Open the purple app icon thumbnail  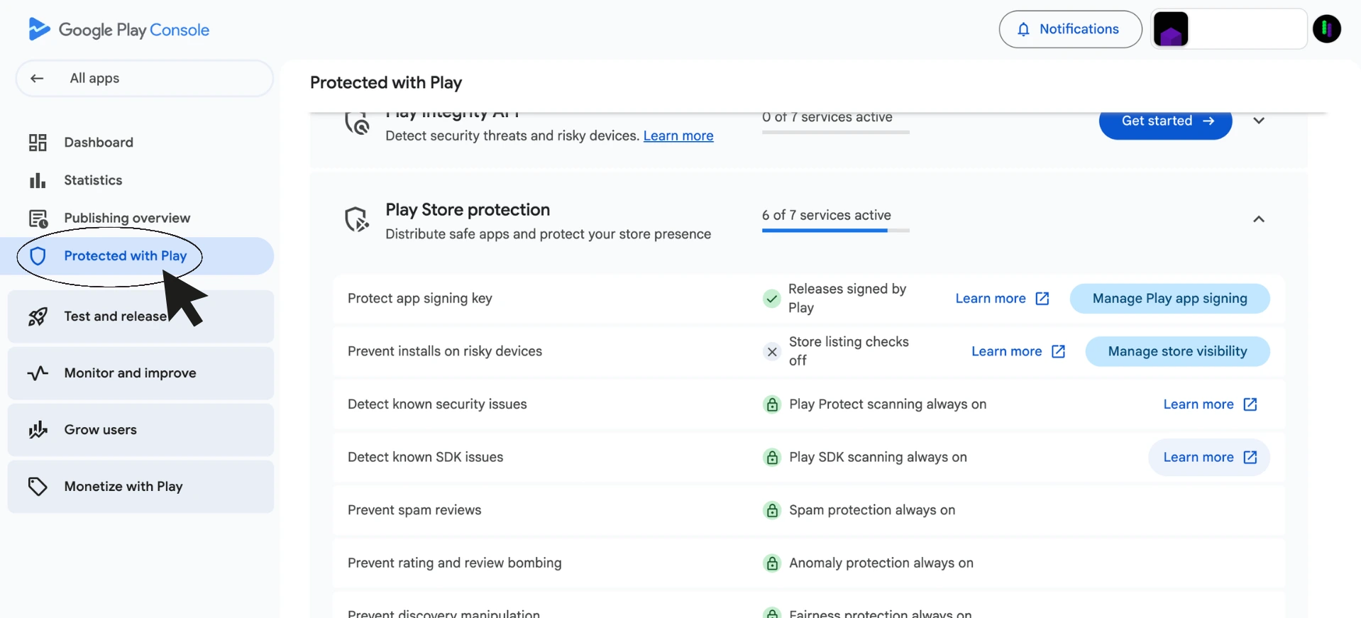1171,29
